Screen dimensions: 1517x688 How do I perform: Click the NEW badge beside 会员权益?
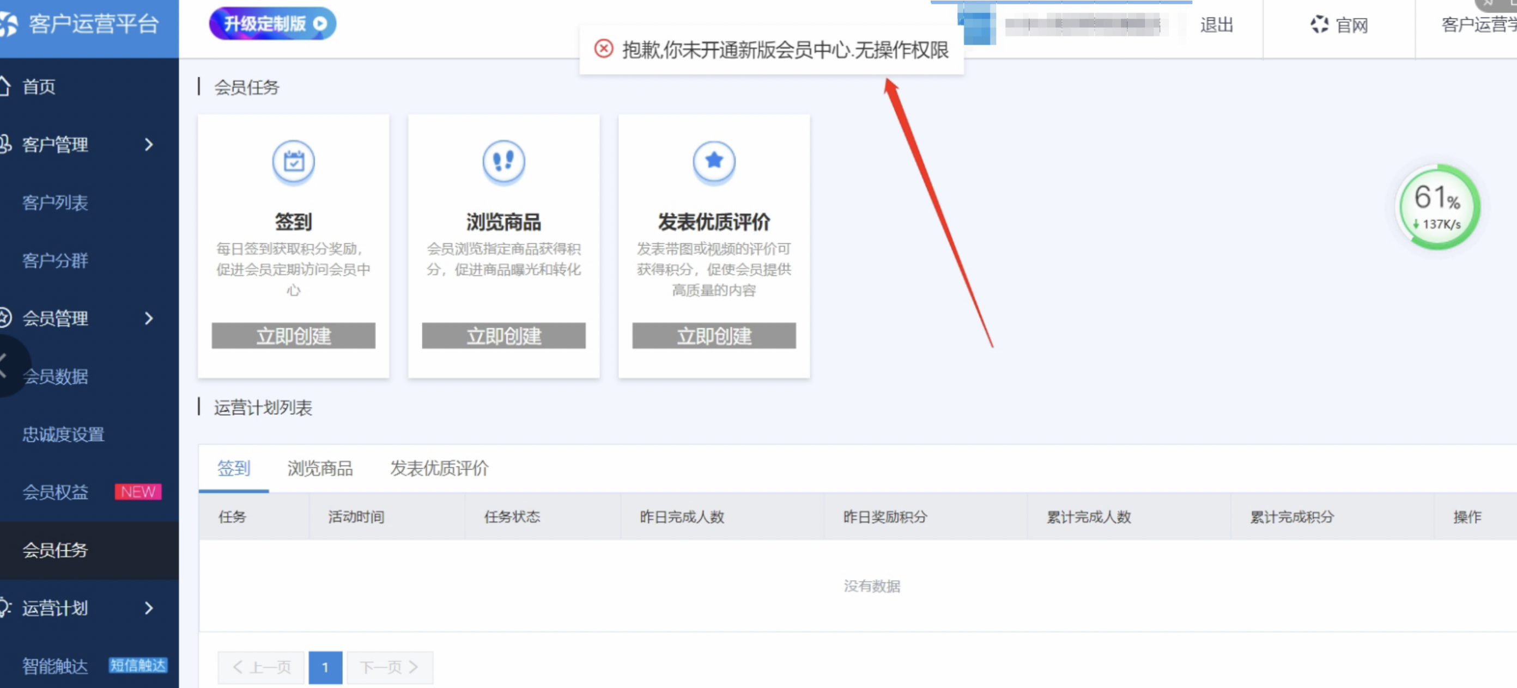coord(138,492)
